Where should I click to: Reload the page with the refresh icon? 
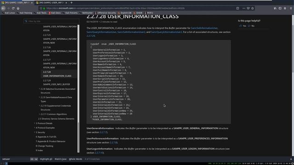[x=13, y=8]
